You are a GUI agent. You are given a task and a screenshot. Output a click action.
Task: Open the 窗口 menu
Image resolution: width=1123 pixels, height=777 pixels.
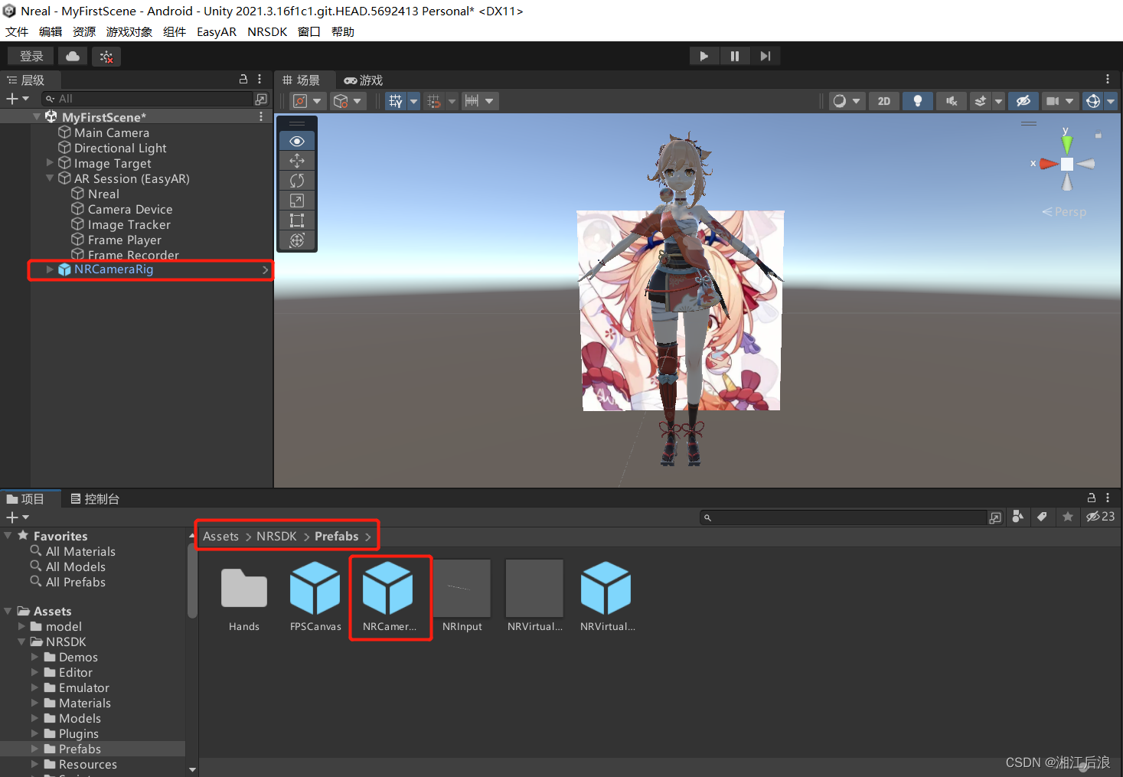click(309, 32)
